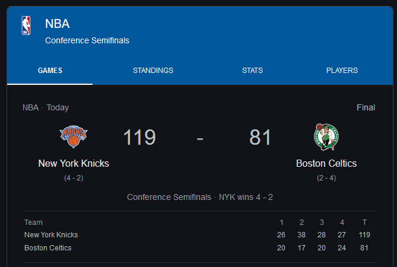397x267 pixels.
Task: Select the STATS tab
Action: (252, 70)
